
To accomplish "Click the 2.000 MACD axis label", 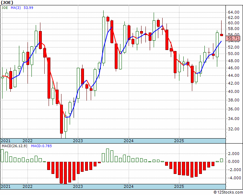I will (x=234, y=154).
